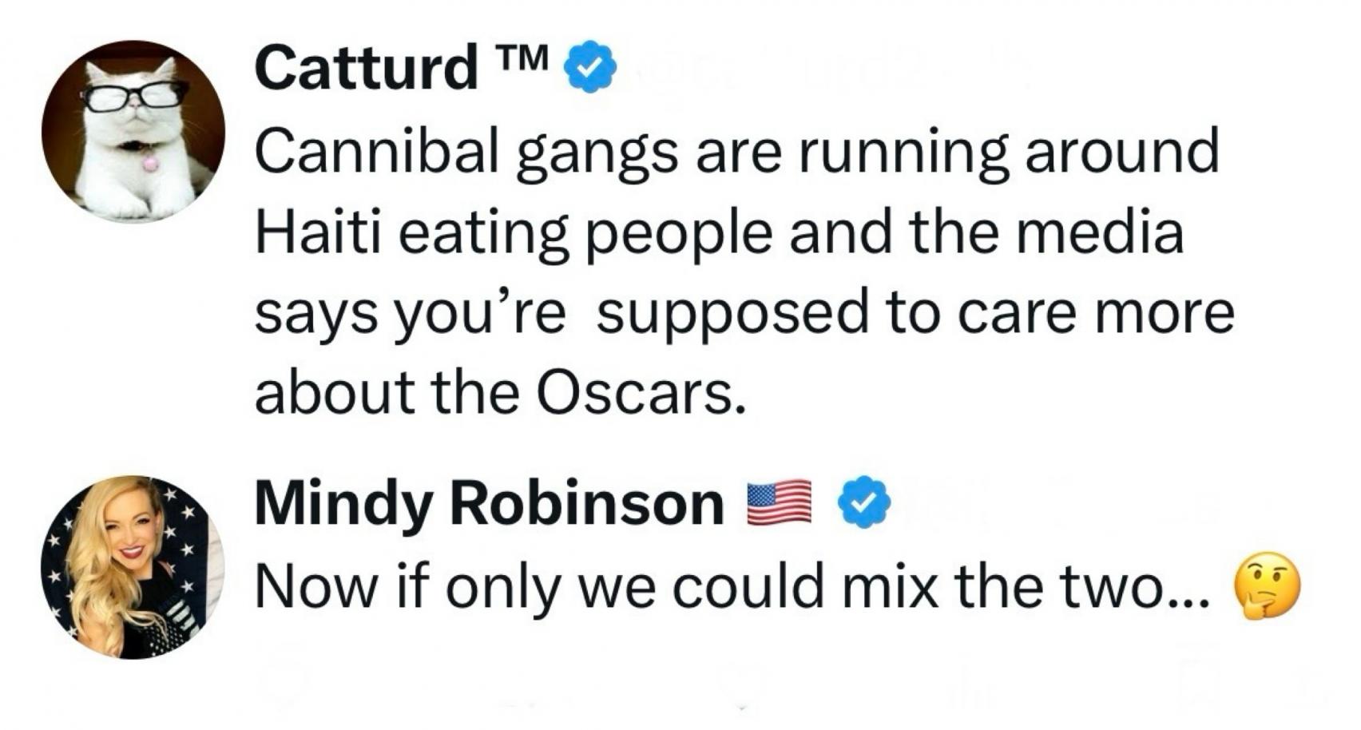Click the word "people" in the tweet
This screenshot has height=730, width=1361.
(x=680, y=233)
